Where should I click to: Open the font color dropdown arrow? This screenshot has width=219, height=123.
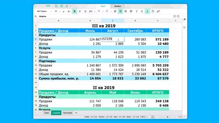pos(103,11)
